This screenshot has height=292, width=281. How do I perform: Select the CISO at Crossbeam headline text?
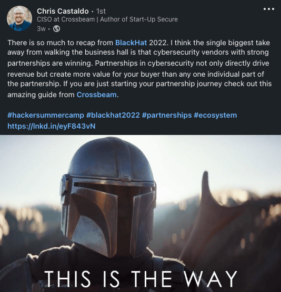coord(66,19)
